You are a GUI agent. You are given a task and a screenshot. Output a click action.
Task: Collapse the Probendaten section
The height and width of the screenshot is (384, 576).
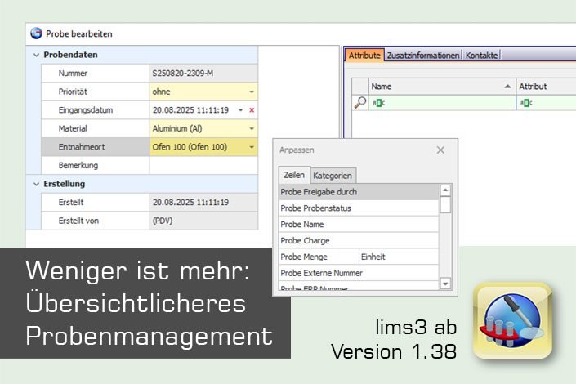[36, 56]
